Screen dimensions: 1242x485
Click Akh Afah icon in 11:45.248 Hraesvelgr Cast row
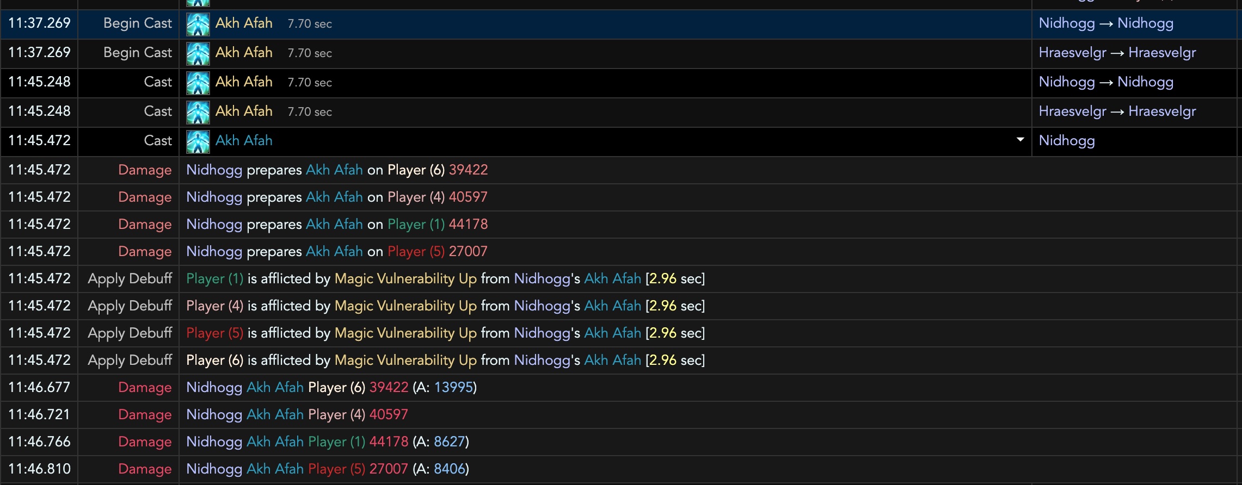pyautogui.click(x=198, y=112)
